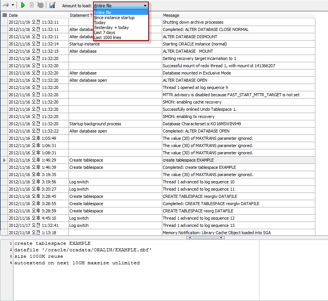Click the connection plug icon

[6, 5]
